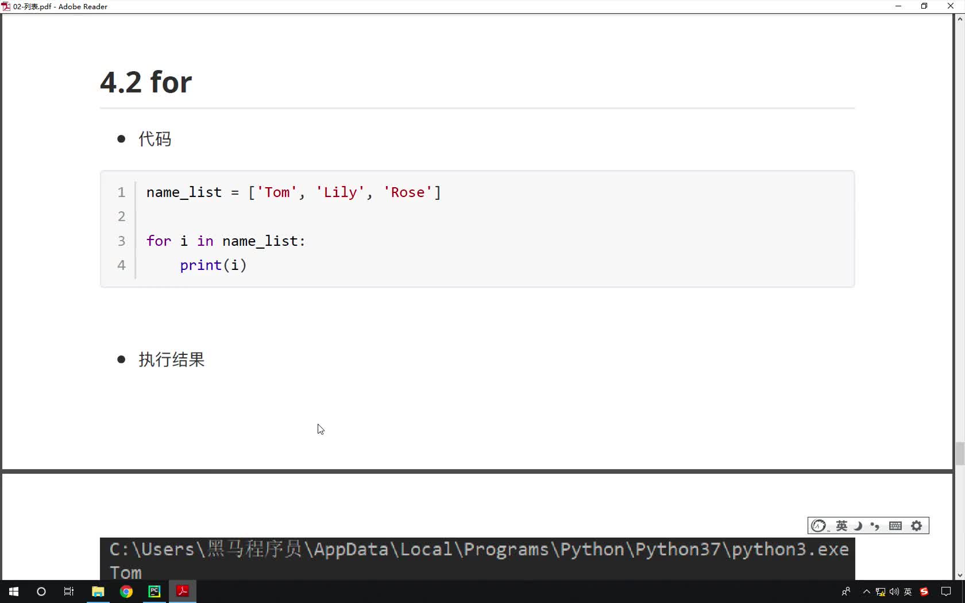Image resolution: width=965 pixels, height=603 pixels.
Task: Open Cortana search circle in taskbar
Action: [x=41, y=592]
